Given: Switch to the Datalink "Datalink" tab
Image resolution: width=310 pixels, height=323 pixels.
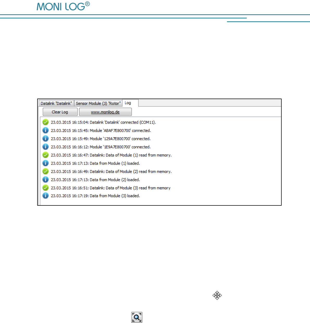Looking at the screenshot, I should pyautogui.click(x=56, y=103).
